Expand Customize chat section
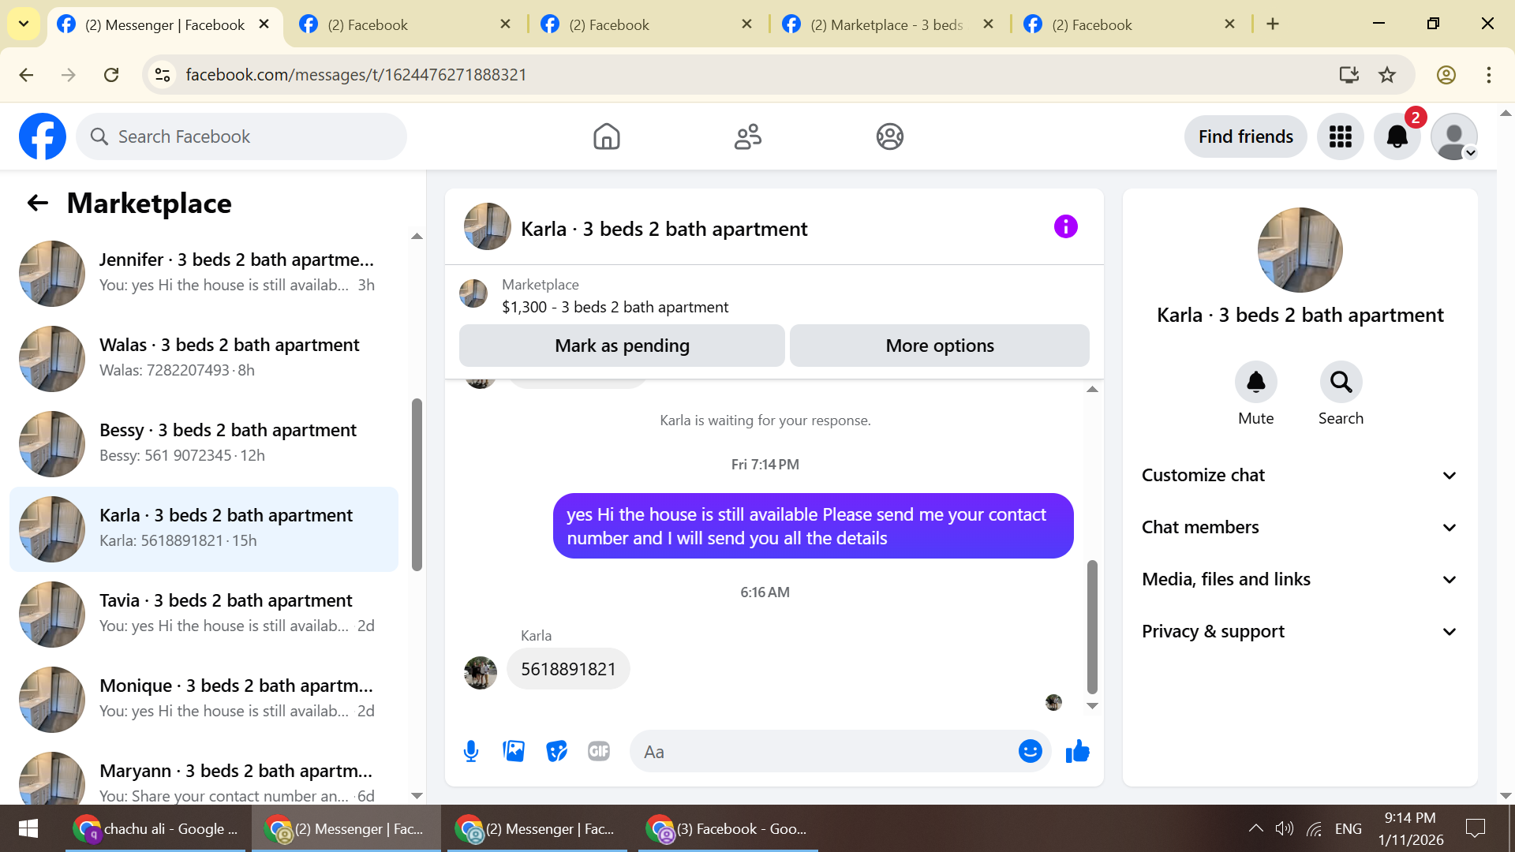Screen dimensions: 1515x852 click(x=1299, y=476)
